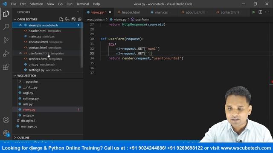The width and height of the screenshot is (273, 153).
Task: Switch to the header.html tab
Action: click(x=131, y=12)
